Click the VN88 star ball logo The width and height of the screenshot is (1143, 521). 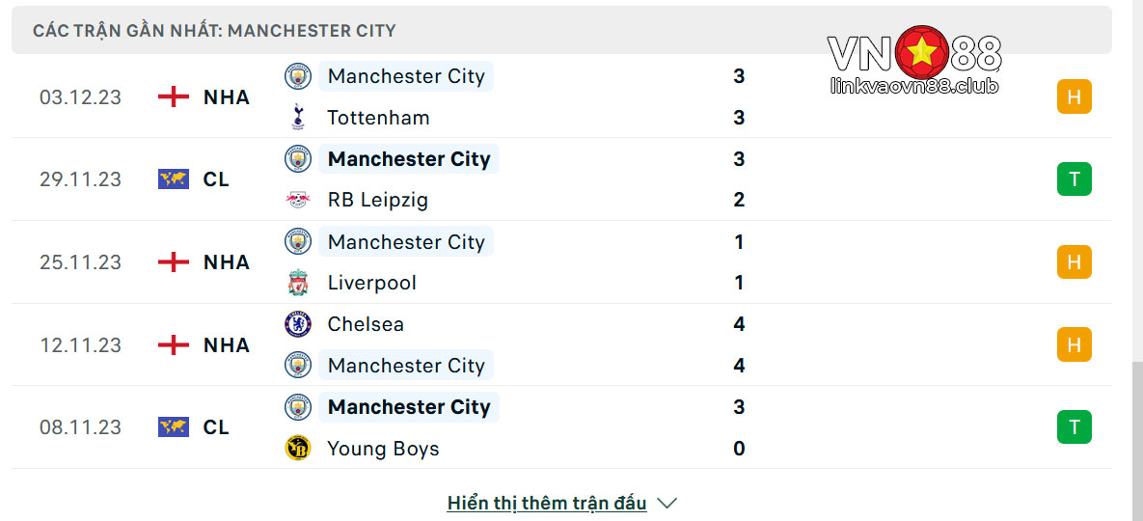pyautogui.click(x=921, y=52)
